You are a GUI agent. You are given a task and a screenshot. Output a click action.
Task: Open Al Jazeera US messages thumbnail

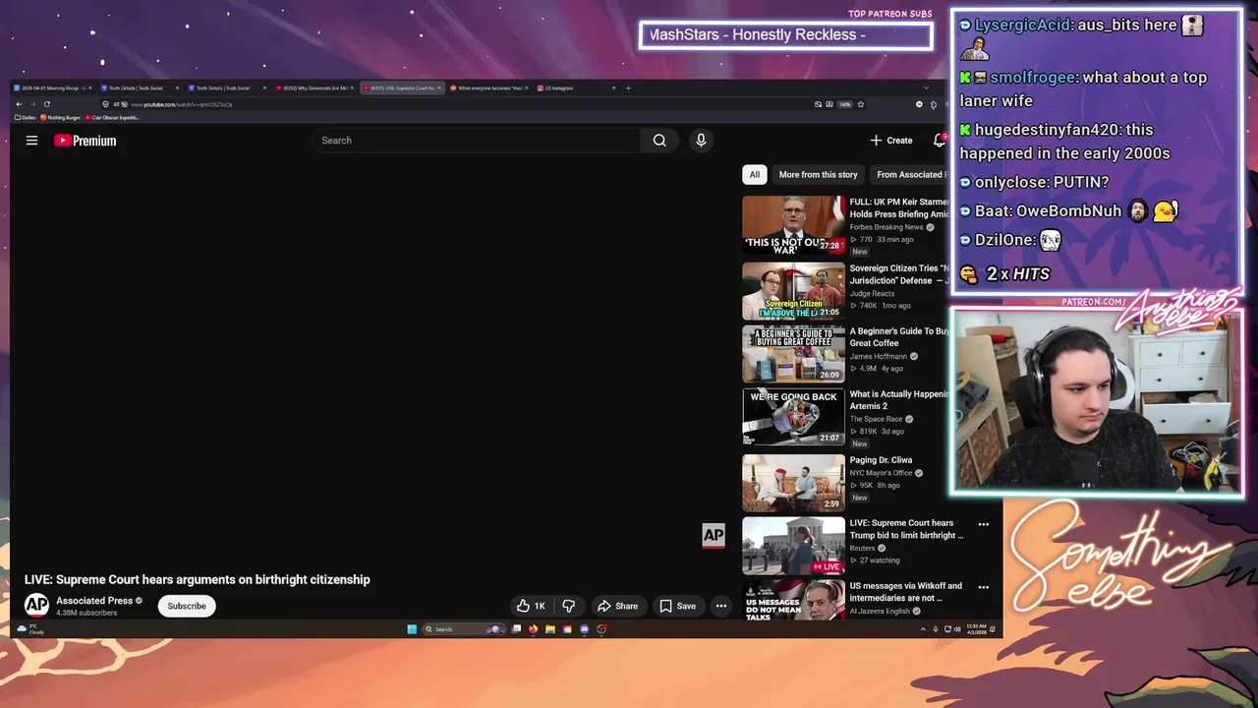(793, 601)
